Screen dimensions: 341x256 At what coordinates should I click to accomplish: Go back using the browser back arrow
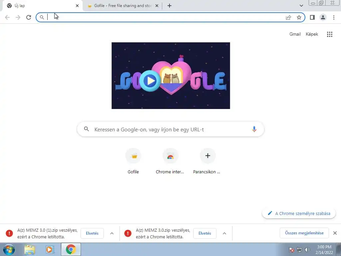(7, 17)
